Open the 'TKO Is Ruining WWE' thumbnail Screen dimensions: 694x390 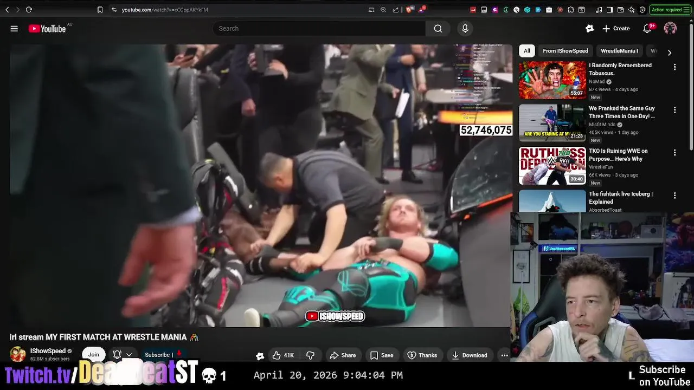552,166
